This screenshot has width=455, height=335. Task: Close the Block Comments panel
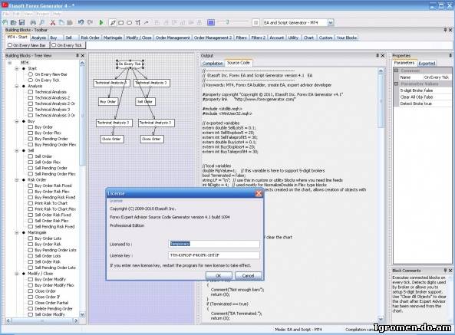point(450,270)
